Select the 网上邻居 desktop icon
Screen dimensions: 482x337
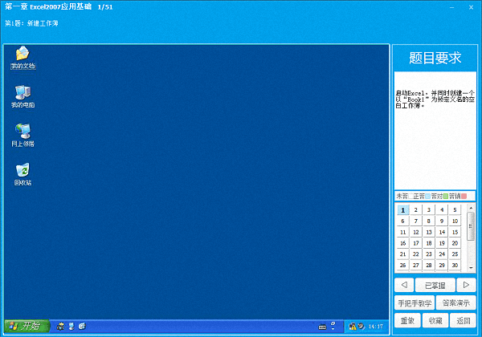22,136
